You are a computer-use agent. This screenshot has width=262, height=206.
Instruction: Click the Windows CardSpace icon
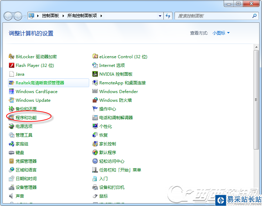coord(11,91)
